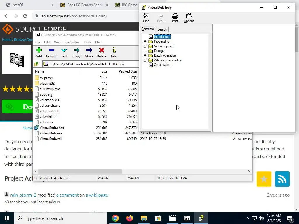Open the Edit menu in 7-Zip
The image size is (299, 224).
pyautogui.click(x=47, y=42)
